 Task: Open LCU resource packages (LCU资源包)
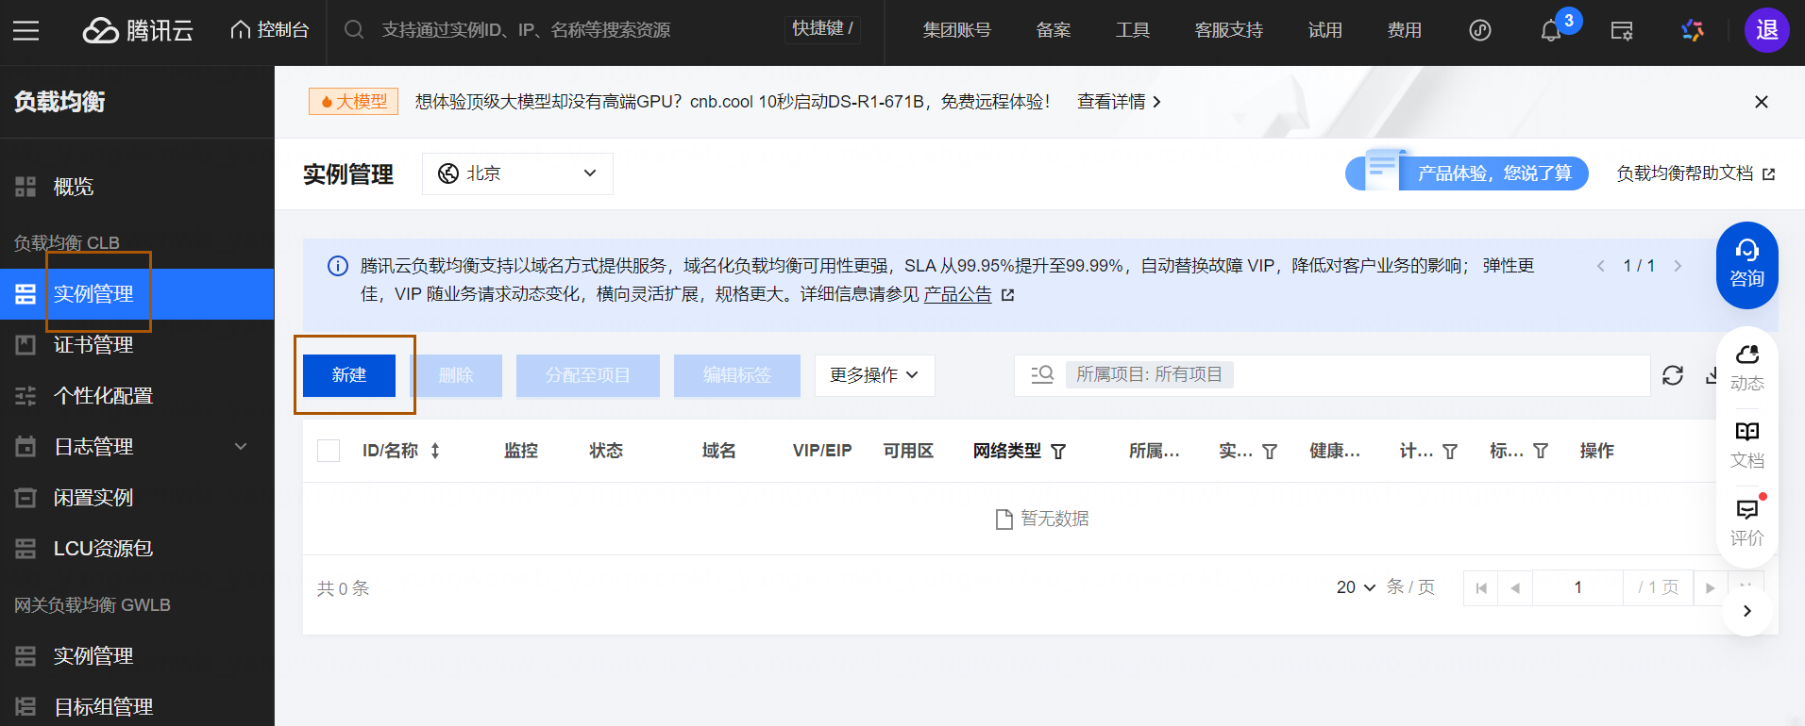click(137, 549)
